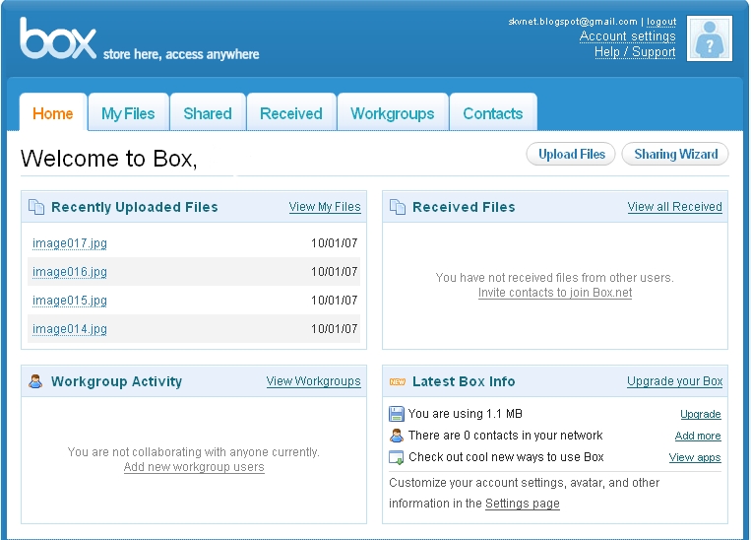The image size is (751, 540).
Task: Click the floppy disk storage usage icon
Action: [x=397, y=414]
